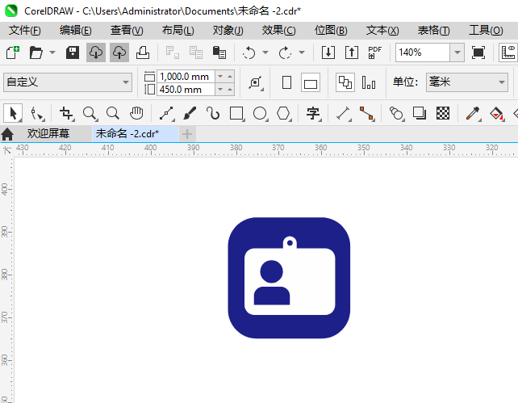Screen dimensions: 518x403
Task: Click the 140% zoom level field
Action: (423, 52)
